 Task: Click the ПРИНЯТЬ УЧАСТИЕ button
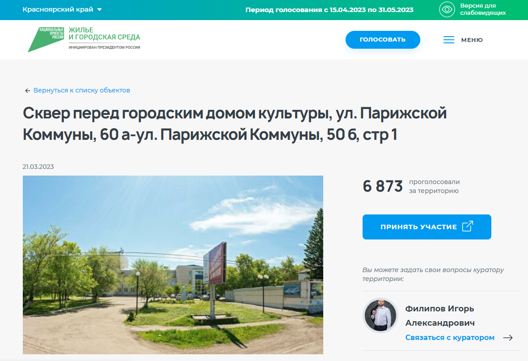(427, 227)
